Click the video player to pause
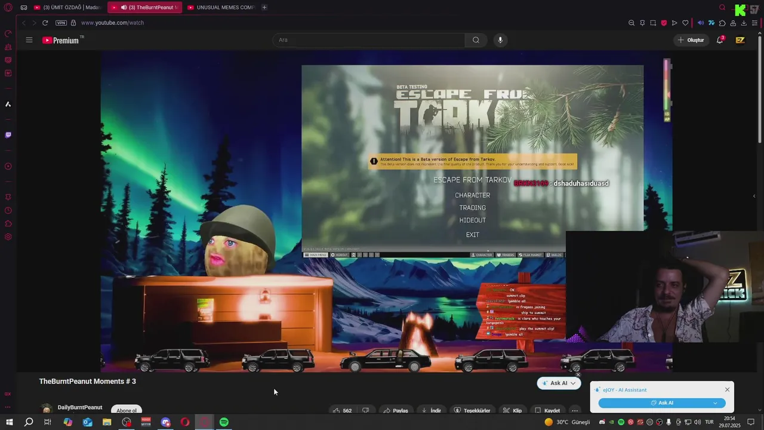This screenshot has width=764, height=430. pyautogui.click(x=386, y=212)
